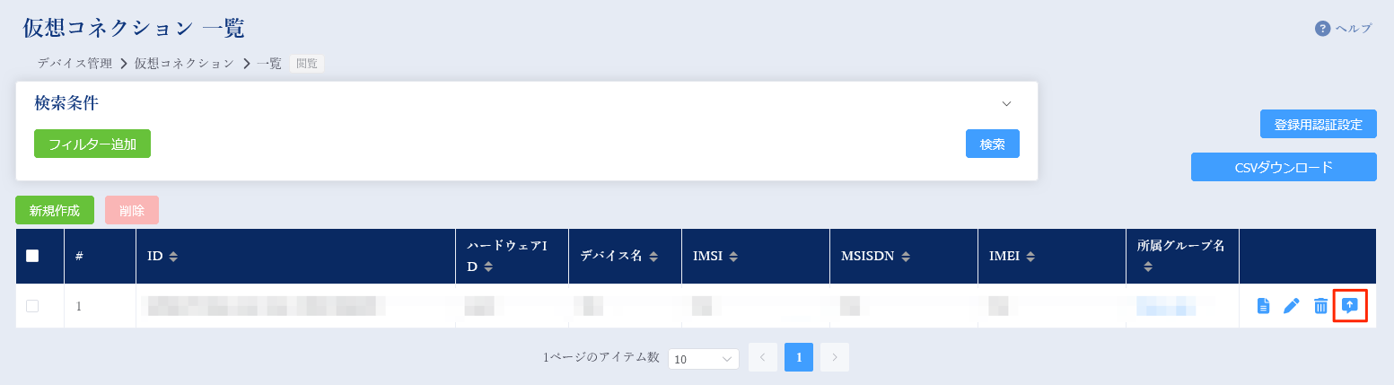Screen dimensions: 1394x385
Task: Click the pencil edit icon in row 1
Action: point(1292,306)
